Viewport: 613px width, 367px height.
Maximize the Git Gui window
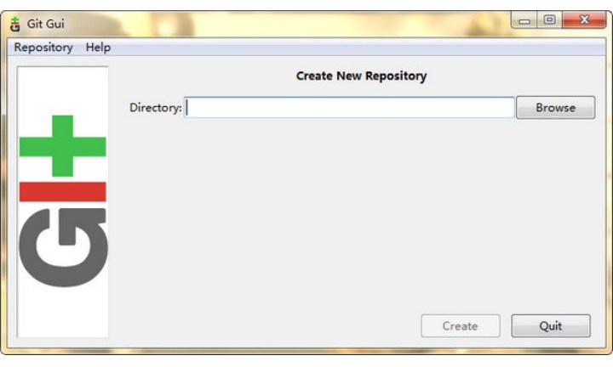point(549,20)
